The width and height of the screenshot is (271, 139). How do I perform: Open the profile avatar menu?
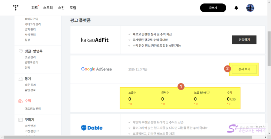point(250,8)
